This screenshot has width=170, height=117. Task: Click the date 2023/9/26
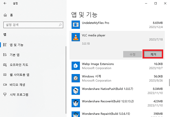156,81
